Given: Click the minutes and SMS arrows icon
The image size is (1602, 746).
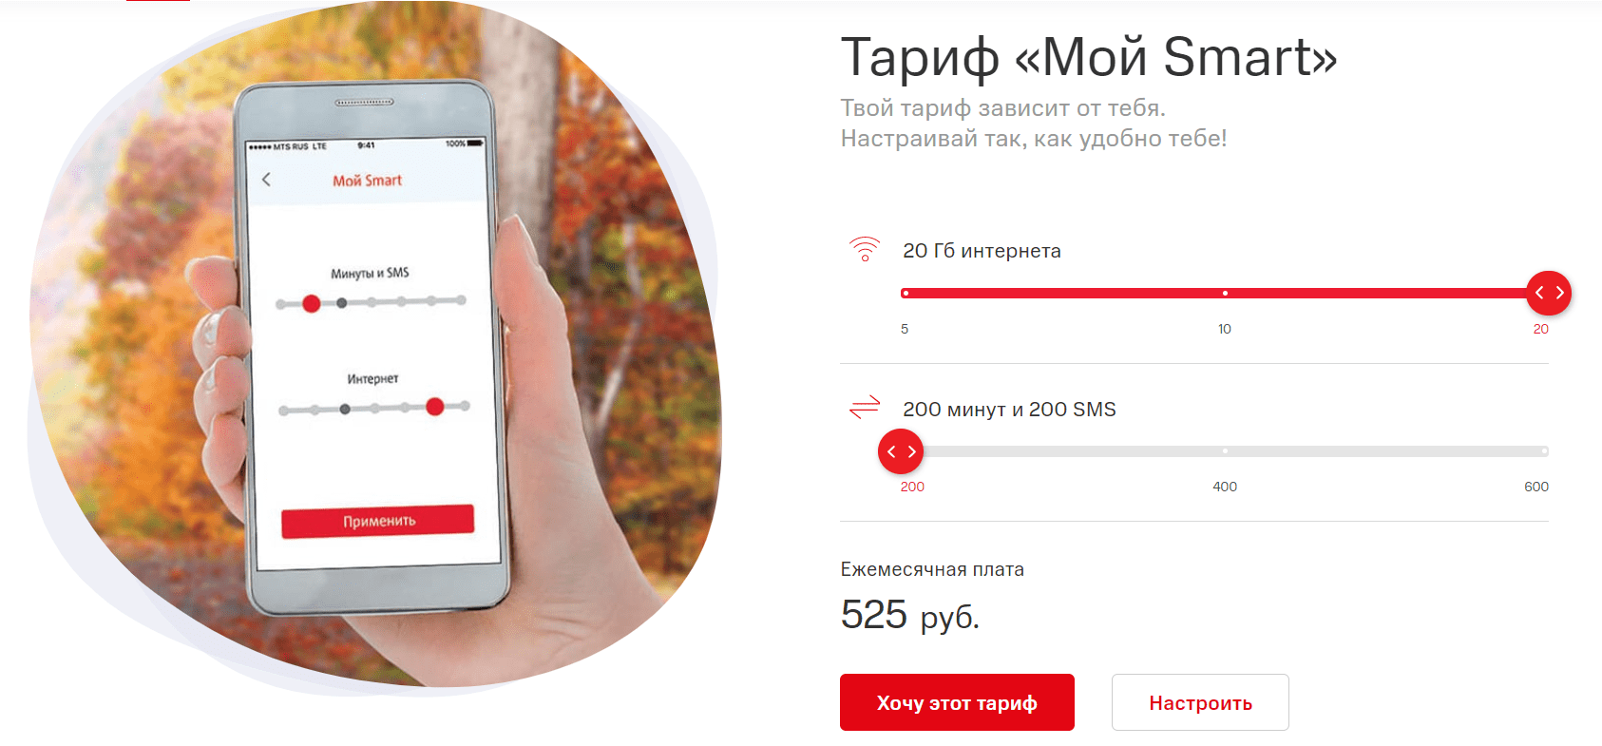Looking at the screenshot, I should 865,408.
